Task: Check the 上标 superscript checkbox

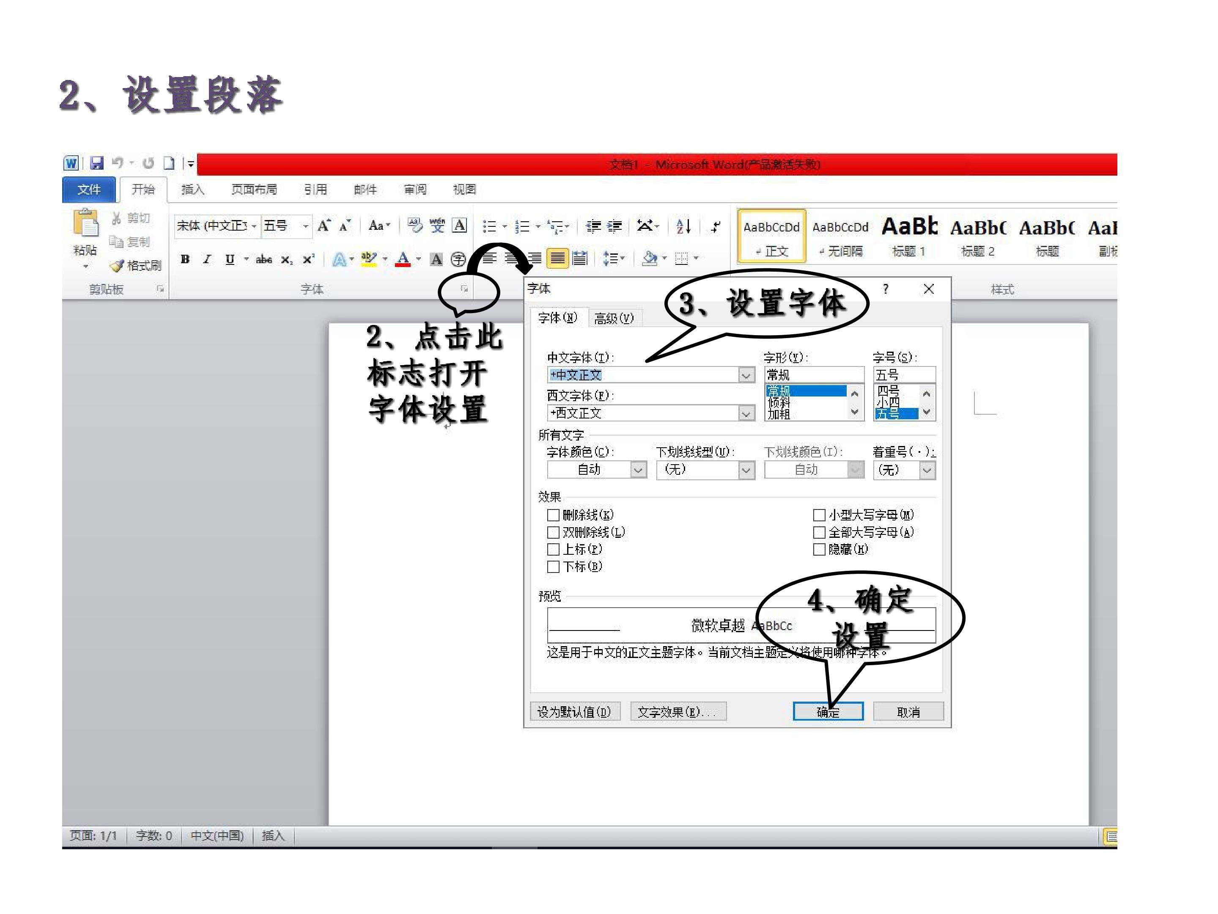Action: [x=553, y=549]
